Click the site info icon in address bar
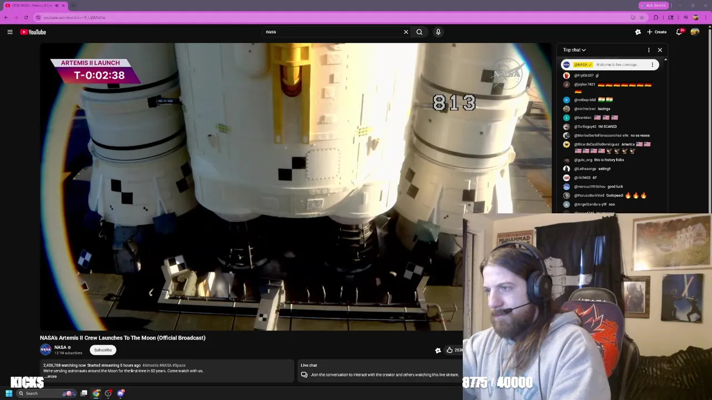This screenshot has height=400, width=712. coord(38,17)
